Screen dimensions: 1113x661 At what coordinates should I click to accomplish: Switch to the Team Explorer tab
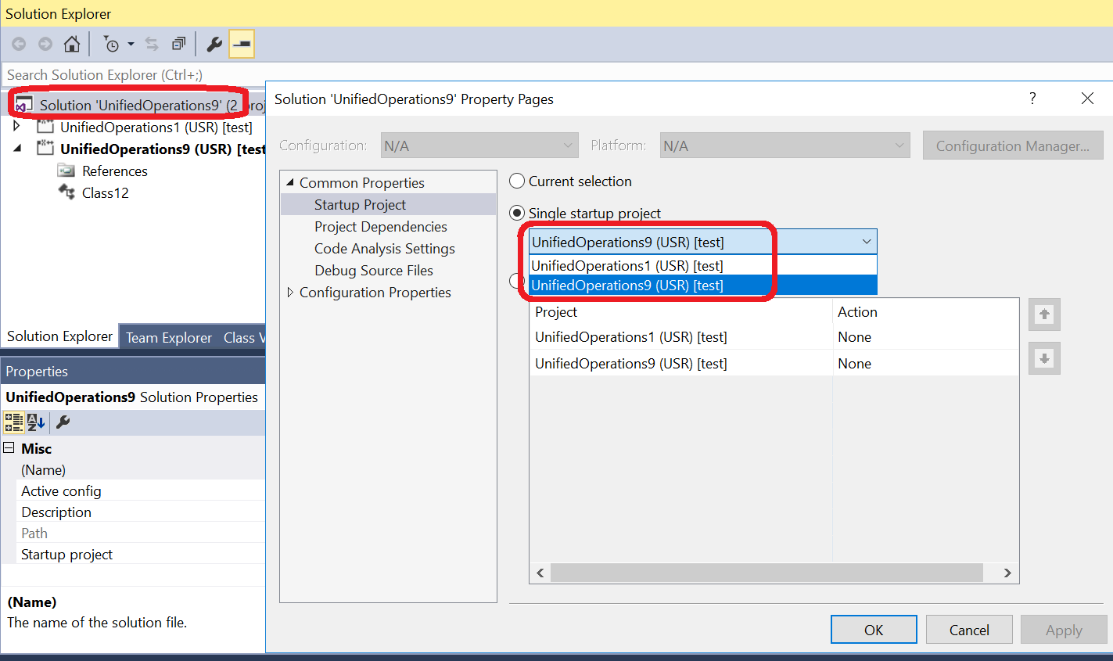tap(169, 337)
